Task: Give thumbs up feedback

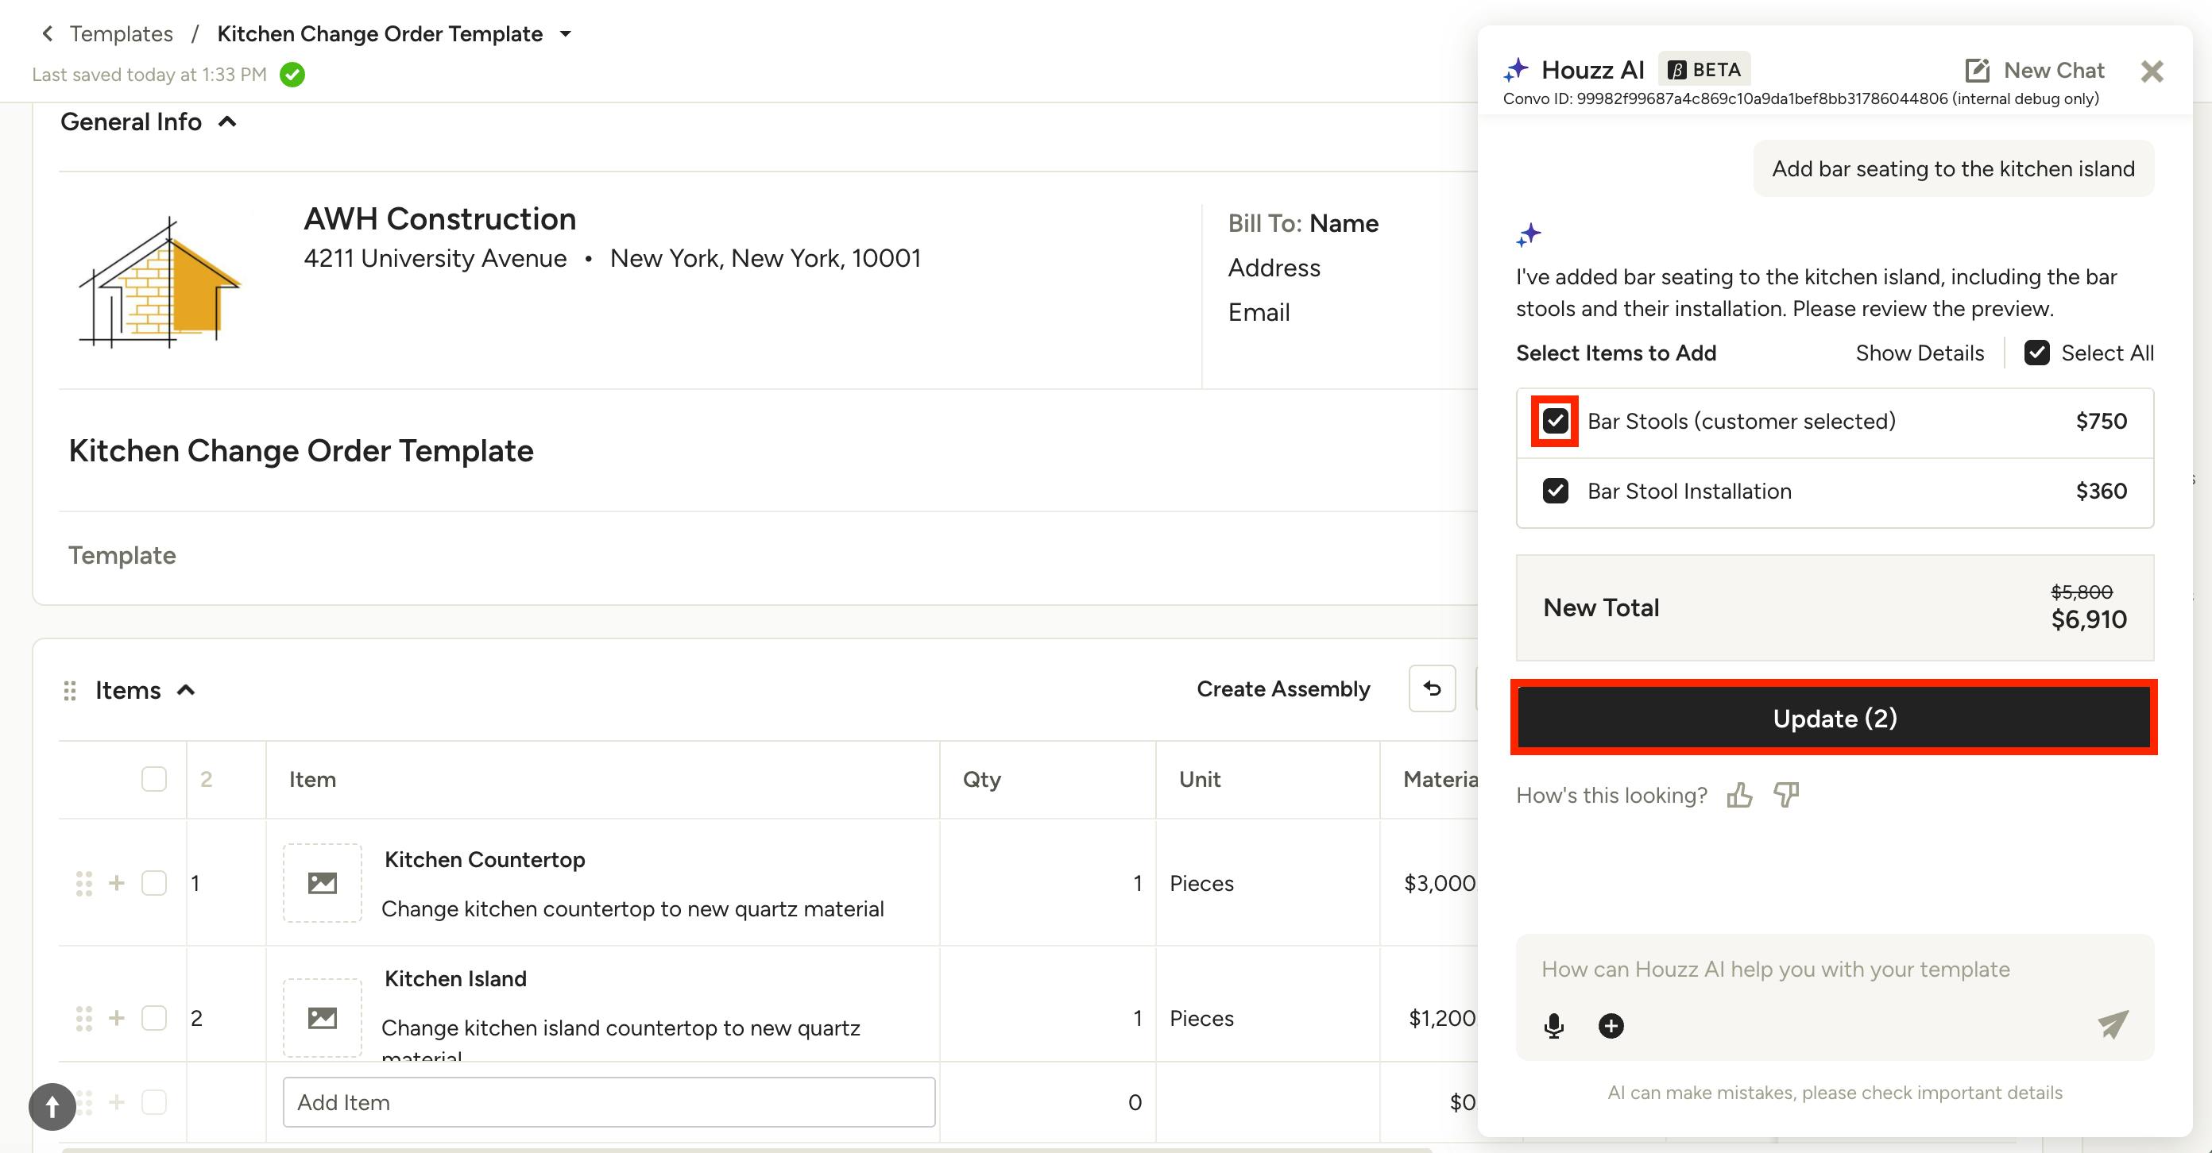Action: [1739, 795]
